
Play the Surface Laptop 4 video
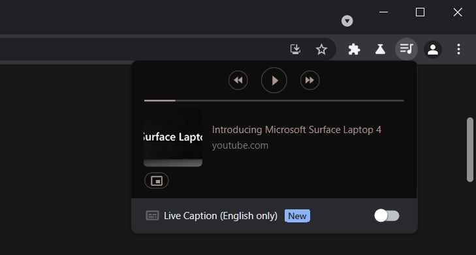tap(274, 80)
